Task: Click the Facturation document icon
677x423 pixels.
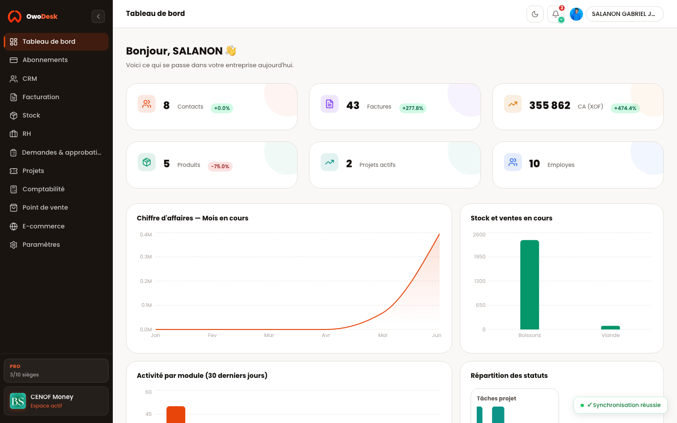Action: click(x=14, y=97)
